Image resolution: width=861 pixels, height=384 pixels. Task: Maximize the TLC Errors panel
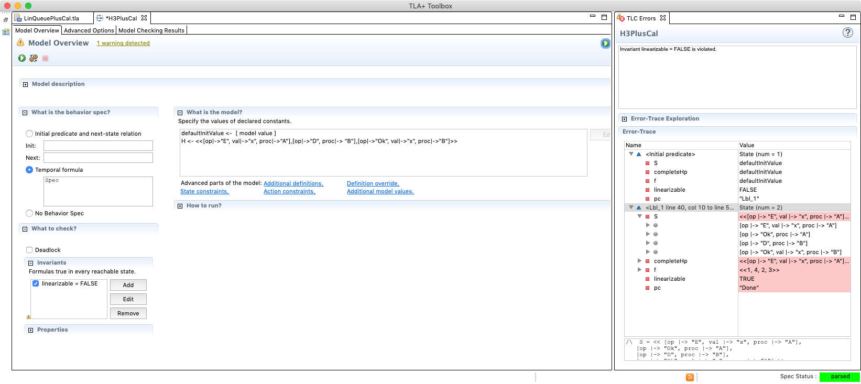[x=853, y=17]
